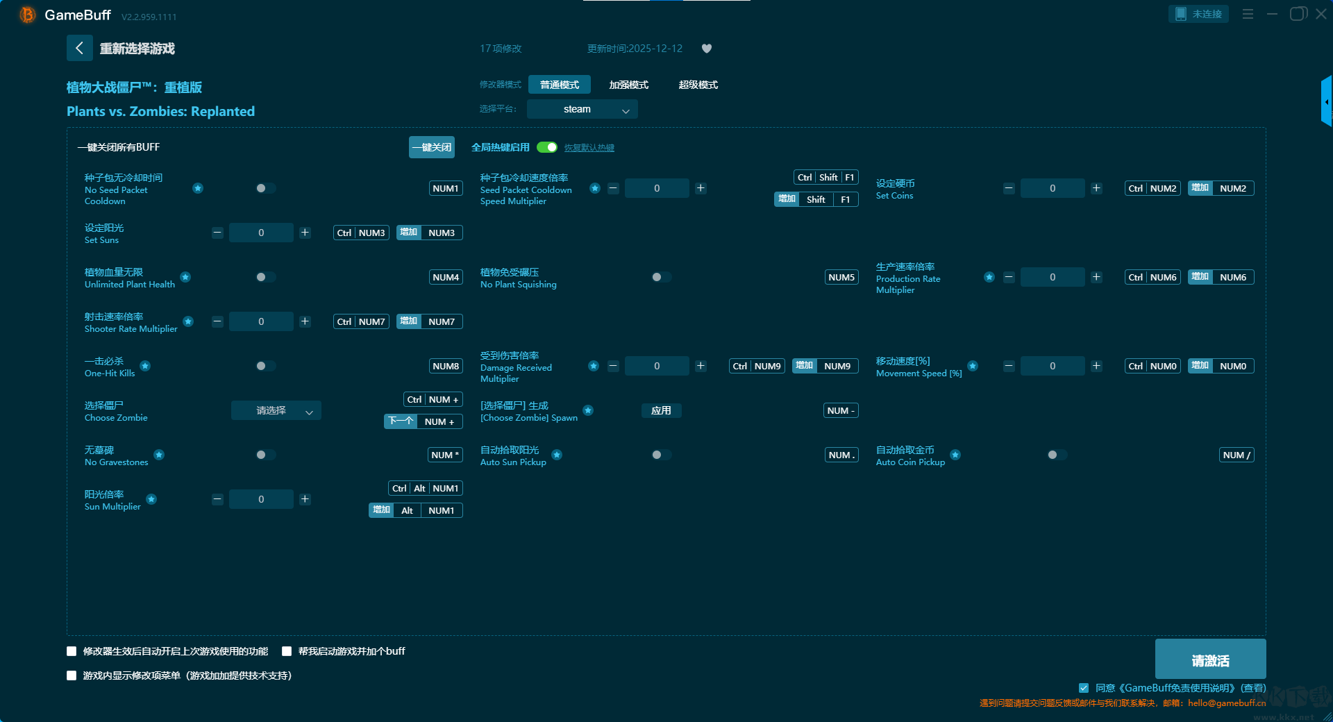Click star icon beside Auto Coin Pickup
The image size is (1333, 722).
pos(955,455)
